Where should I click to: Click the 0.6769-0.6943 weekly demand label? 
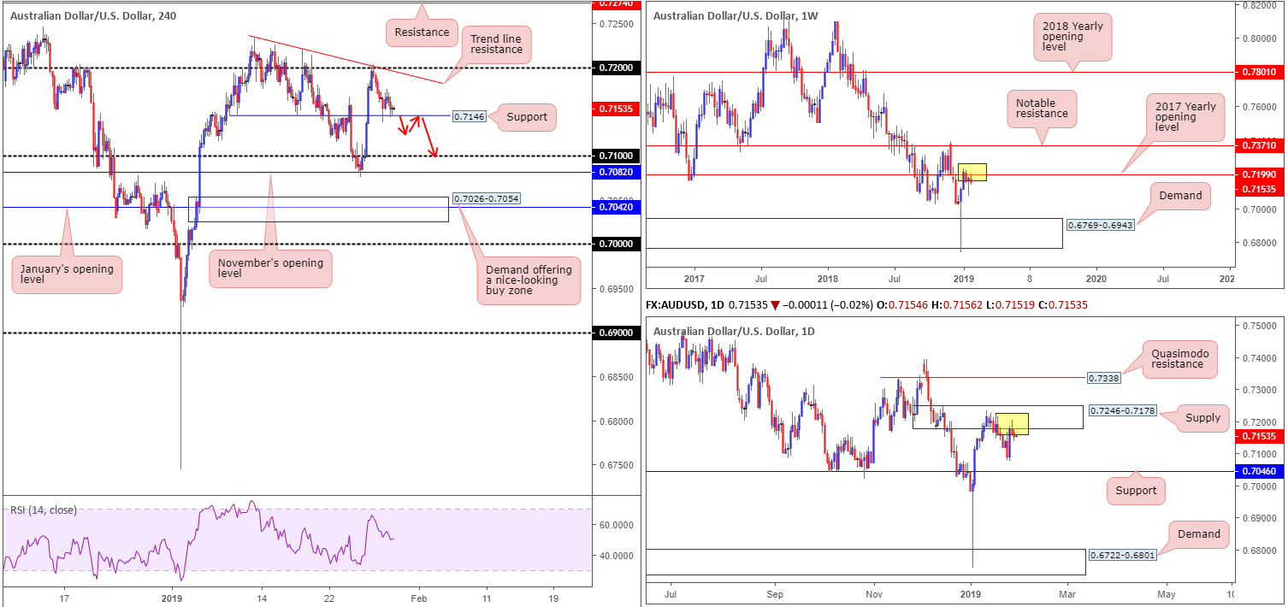click(1102, 227)
